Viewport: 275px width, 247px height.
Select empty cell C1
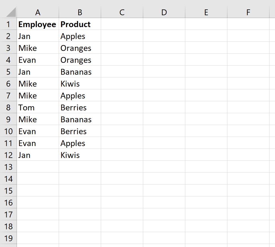[x=122, y=24]
